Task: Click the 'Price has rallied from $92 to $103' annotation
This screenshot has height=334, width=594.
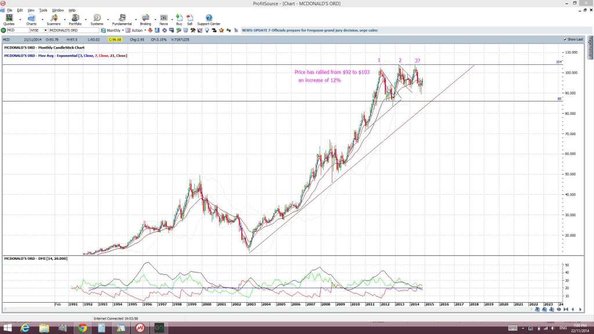Action: pos(332,72)
